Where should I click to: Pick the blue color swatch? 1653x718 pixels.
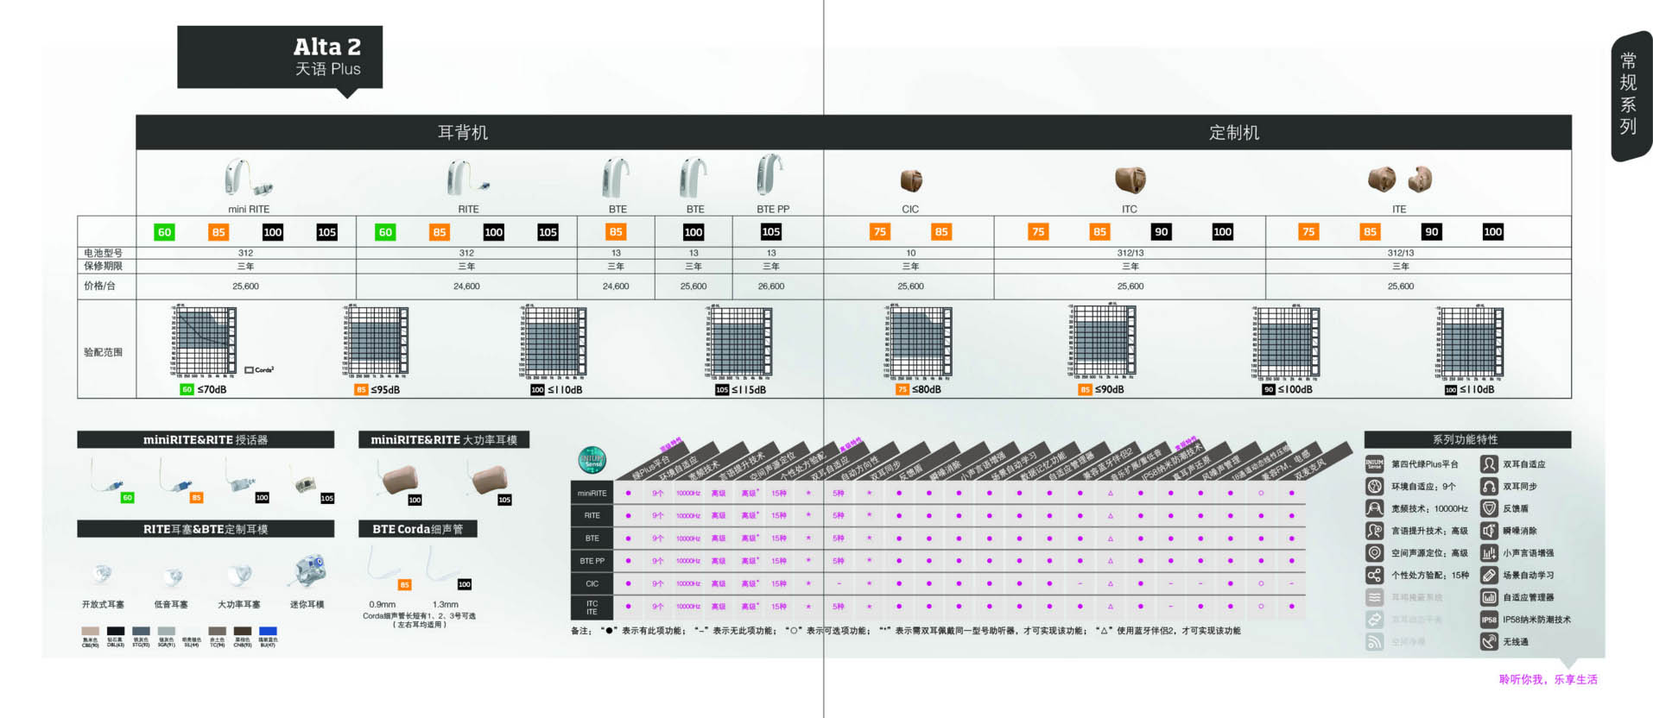coord(268,632)
